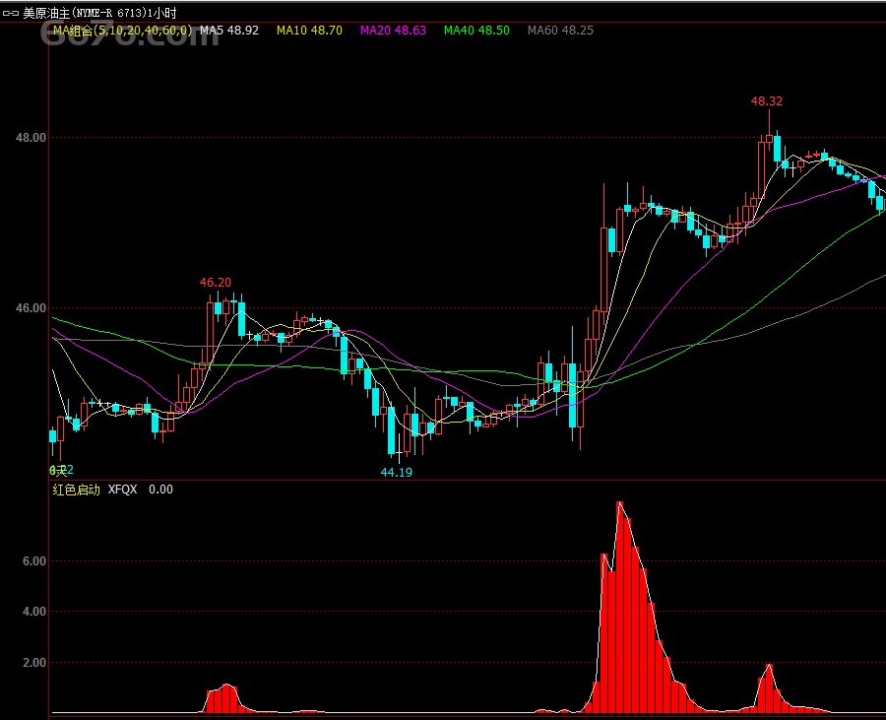Select the green MA40 48.50 legend

click(x=476, y=31)
